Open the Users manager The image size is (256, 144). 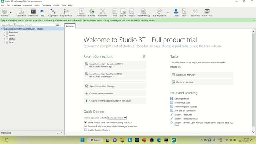tap(176, 12)
